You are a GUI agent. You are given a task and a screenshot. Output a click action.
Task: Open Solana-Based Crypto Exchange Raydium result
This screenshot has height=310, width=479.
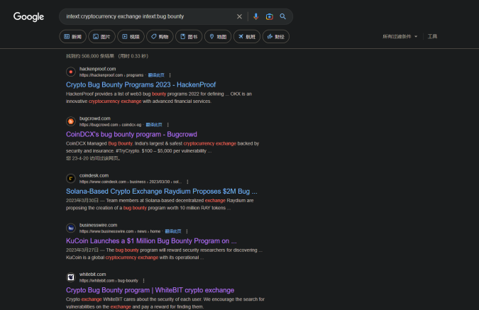point(162,192)
